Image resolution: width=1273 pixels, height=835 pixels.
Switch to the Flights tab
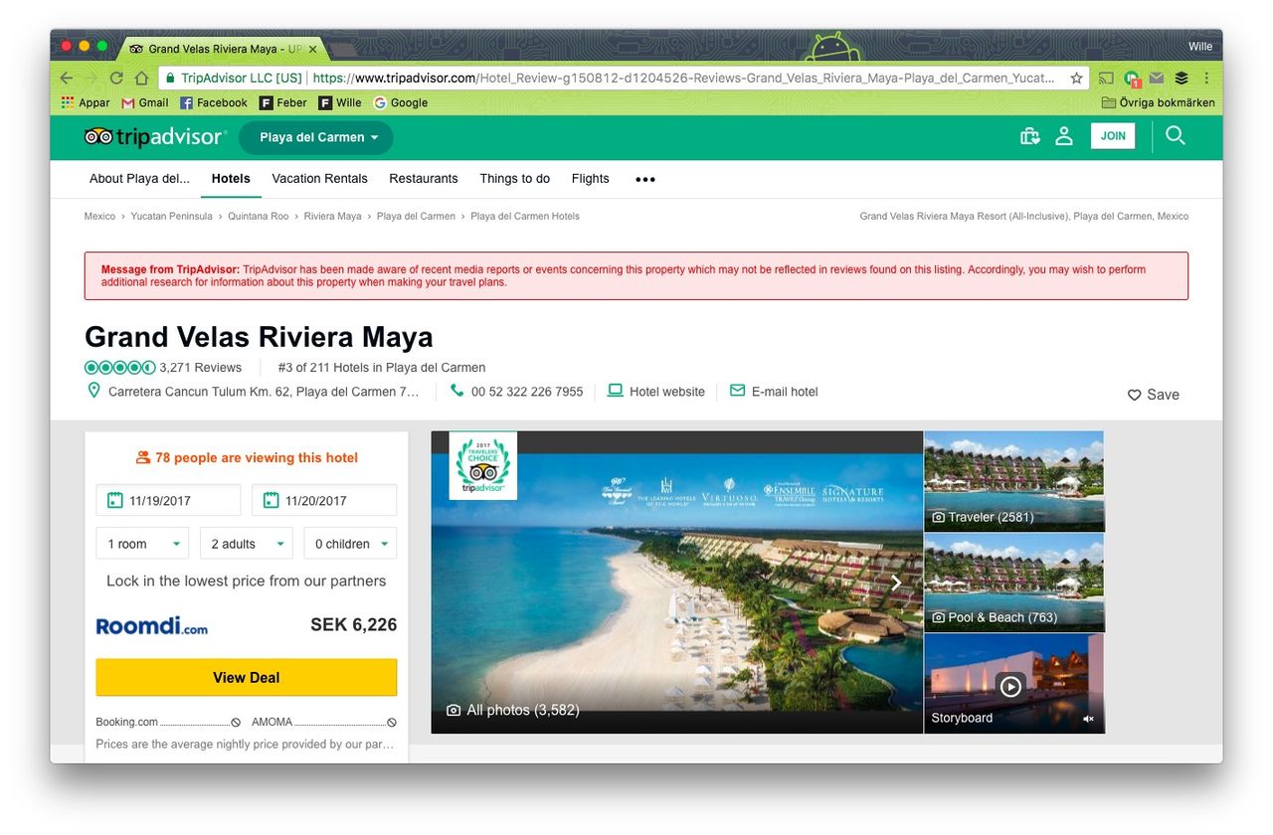[x=590, y=179]
